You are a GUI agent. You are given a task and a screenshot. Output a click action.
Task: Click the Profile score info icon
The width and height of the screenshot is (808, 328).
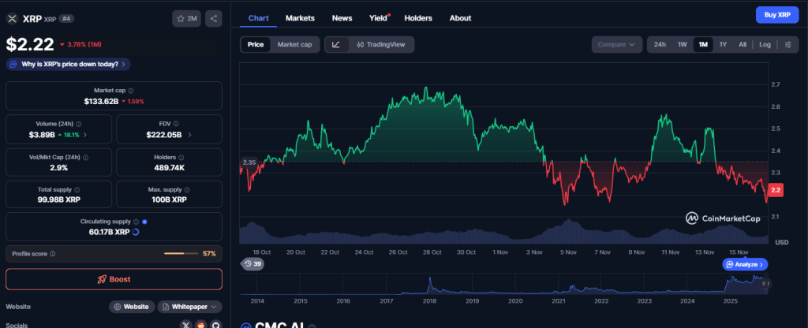point(53,254)
